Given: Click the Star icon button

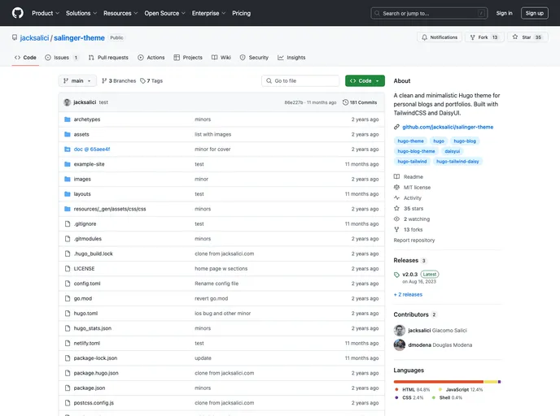Looking at the screenshot, I should [514, 37].
